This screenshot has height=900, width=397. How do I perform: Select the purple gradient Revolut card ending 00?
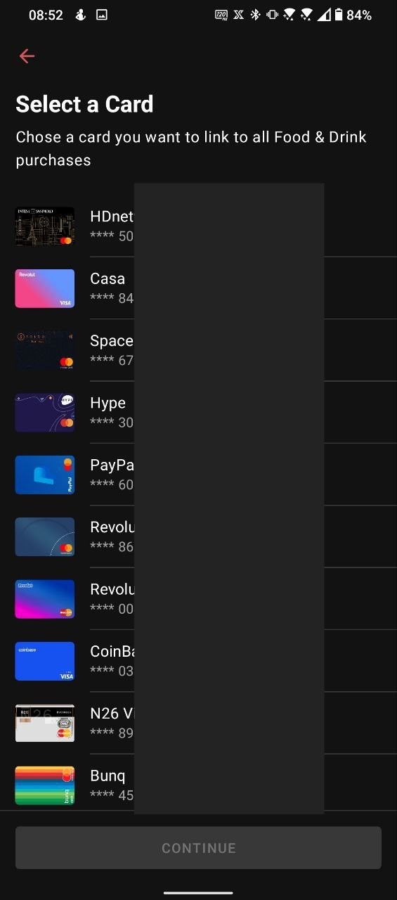(45, 598)
